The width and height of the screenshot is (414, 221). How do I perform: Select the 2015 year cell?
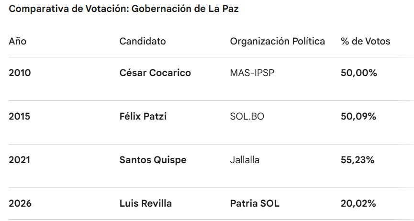click(x=20, y=116)
